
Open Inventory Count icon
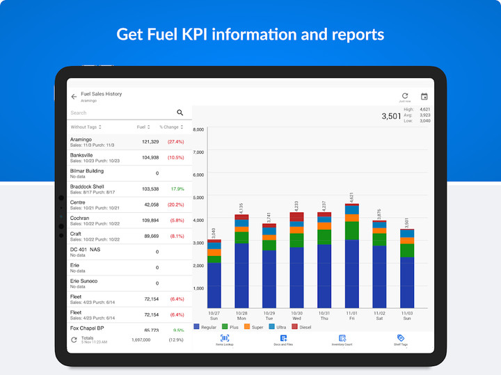(342, 340)
